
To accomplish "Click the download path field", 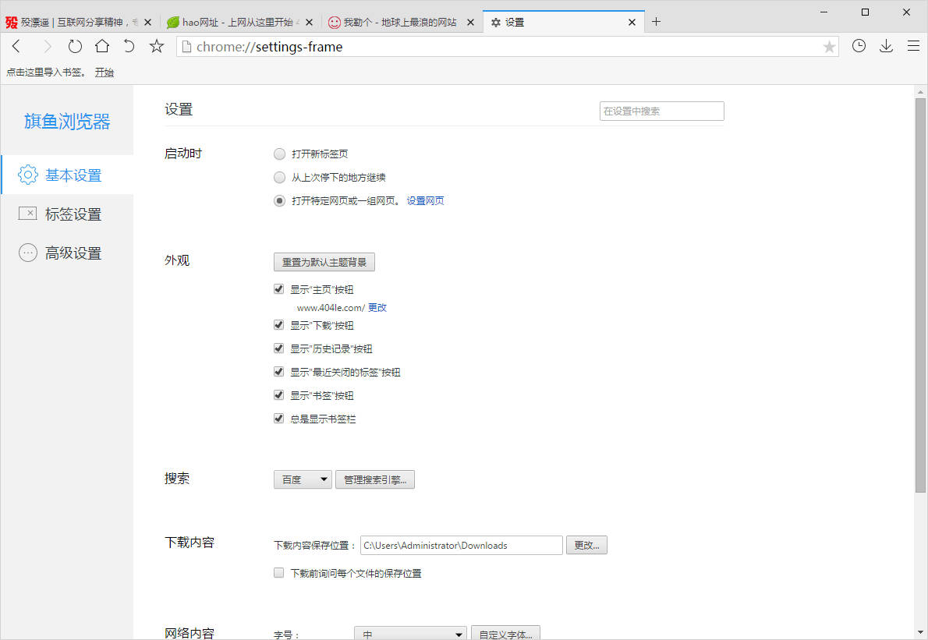I will tap(461, 546).
